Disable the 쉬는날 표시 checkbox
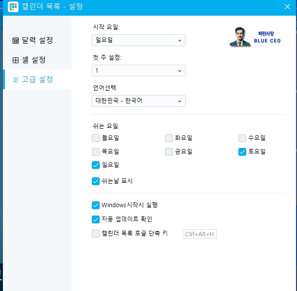 tap(96, 181)
